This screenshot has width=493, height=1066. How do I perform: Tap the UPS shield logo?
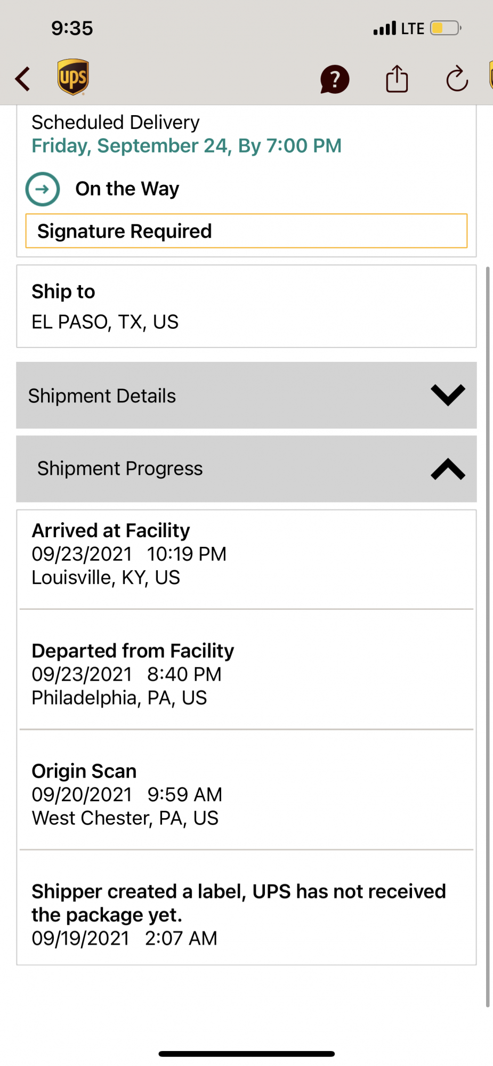[x=73, y=77]
